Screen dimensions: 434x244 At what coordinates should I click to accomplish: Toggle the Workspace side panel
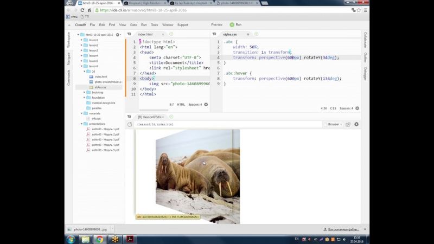[68, 40]
